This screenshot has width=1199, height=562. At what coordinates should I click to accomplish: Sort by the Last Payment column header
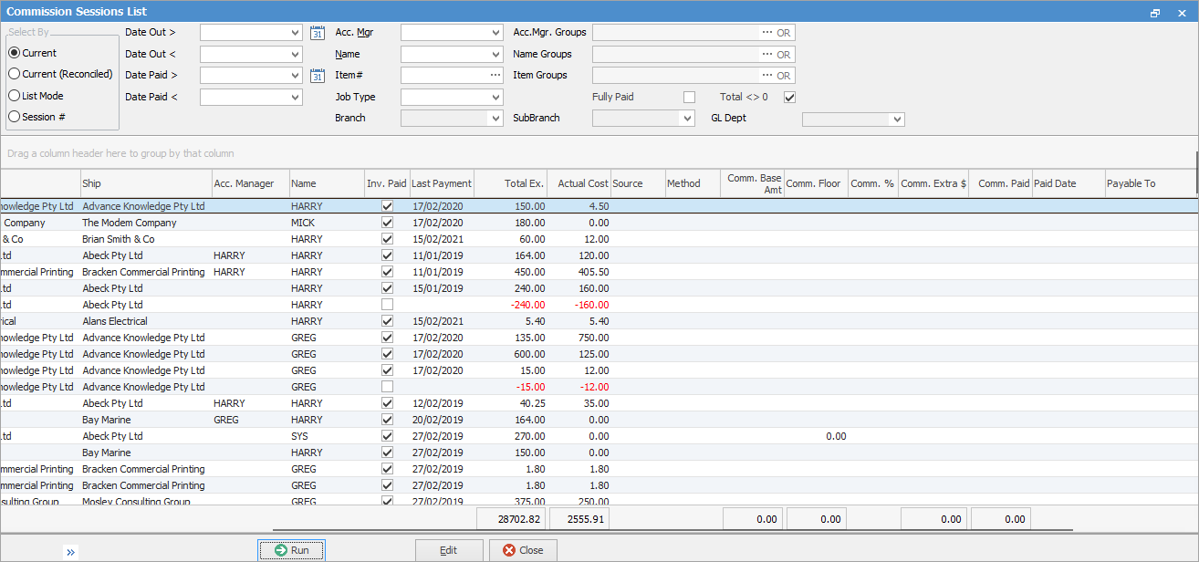[x=442, y=183]
